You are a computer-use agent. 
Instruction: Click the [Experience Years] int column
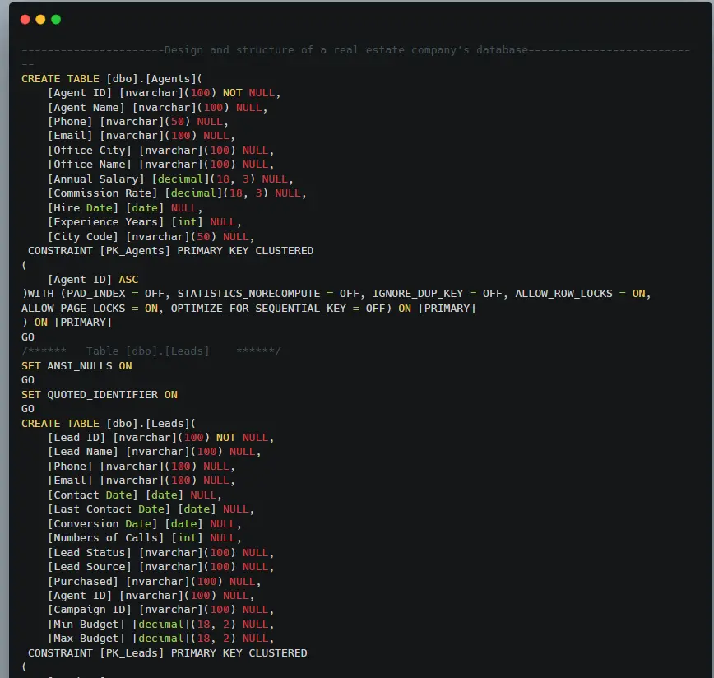[x=144, y=222]
